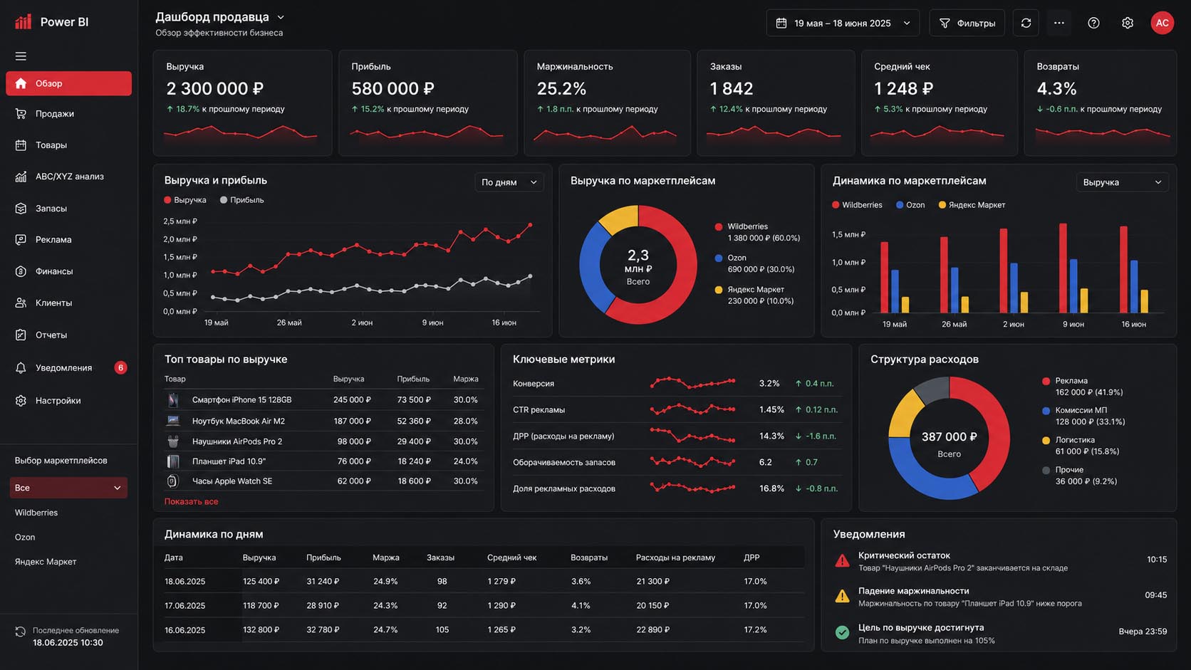The height and width of the screenshot is (670, 1191).
Task: Toggle Выручка series in line chart legend
Action: (185, 200)
